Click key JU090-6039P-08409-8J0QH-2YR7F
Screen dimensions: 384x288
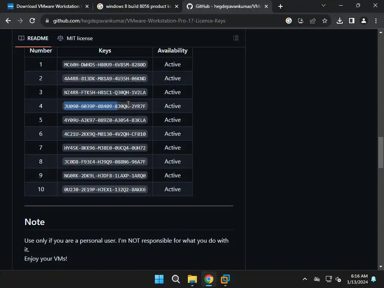tap(105, 106)
